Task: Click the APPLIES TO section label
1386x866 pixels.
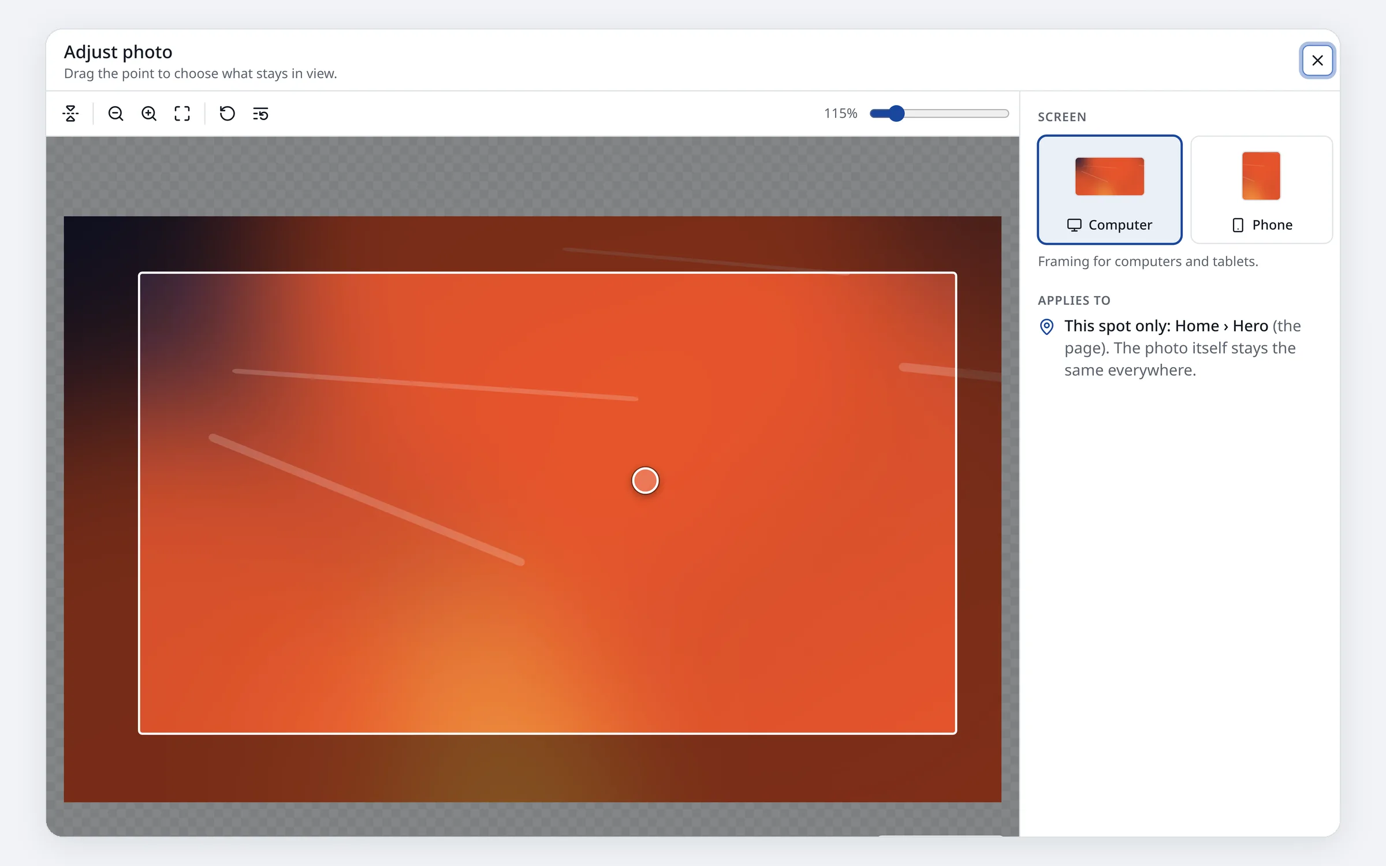Action: (1074, 301)
